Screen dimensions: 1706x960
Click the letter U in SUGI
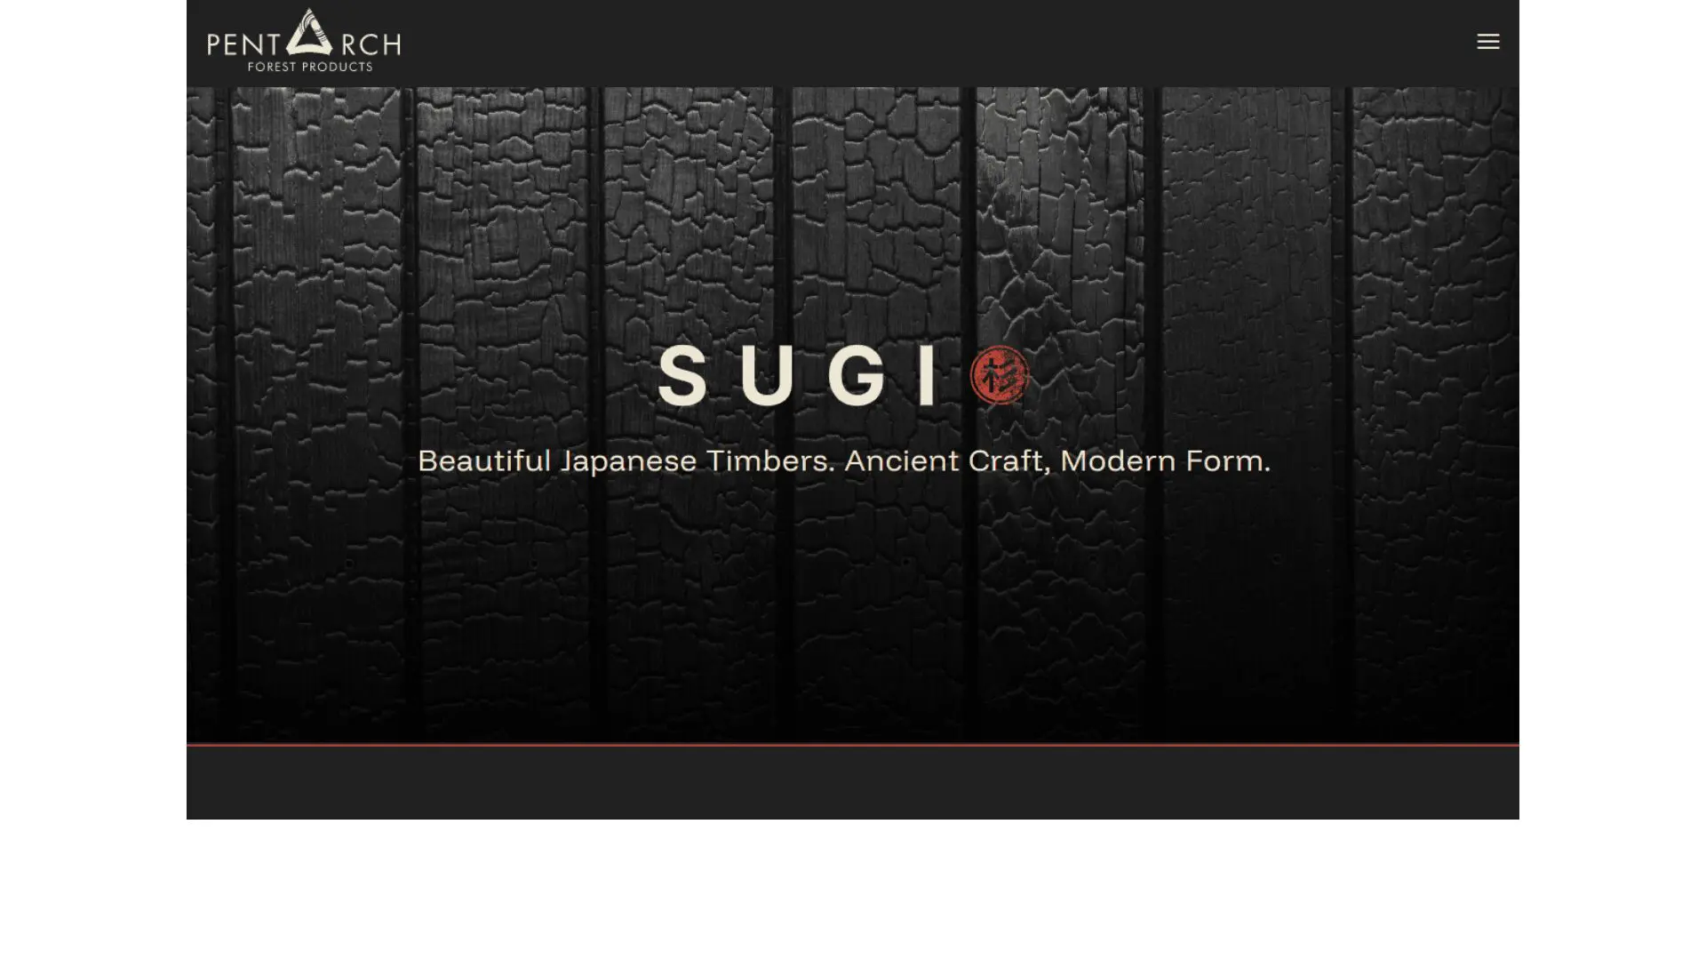point(768,376)
